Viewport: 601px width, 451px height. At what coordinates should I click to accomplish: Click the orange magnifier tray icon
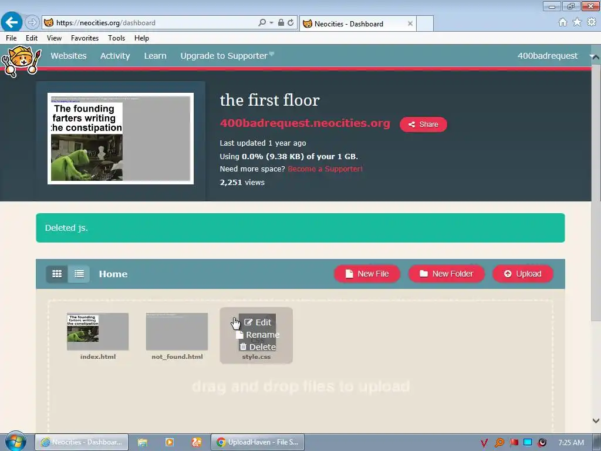499,443
